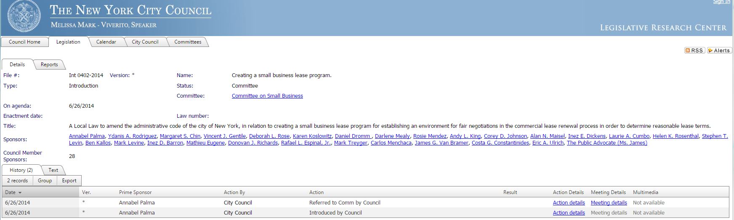
Task: Open Meeting details link for Referred row
Action: click(609, 203)
